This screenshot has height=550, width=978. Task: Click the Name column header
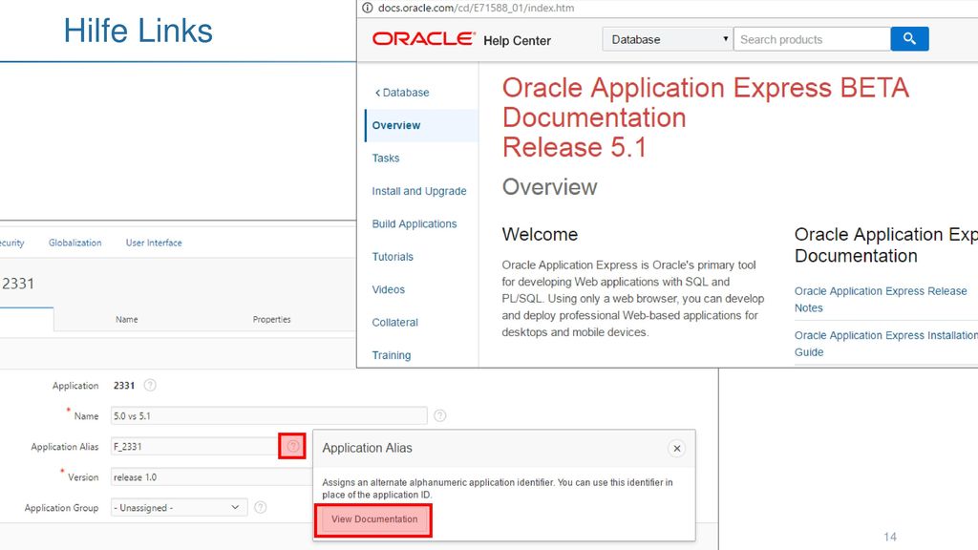point(127,319)
